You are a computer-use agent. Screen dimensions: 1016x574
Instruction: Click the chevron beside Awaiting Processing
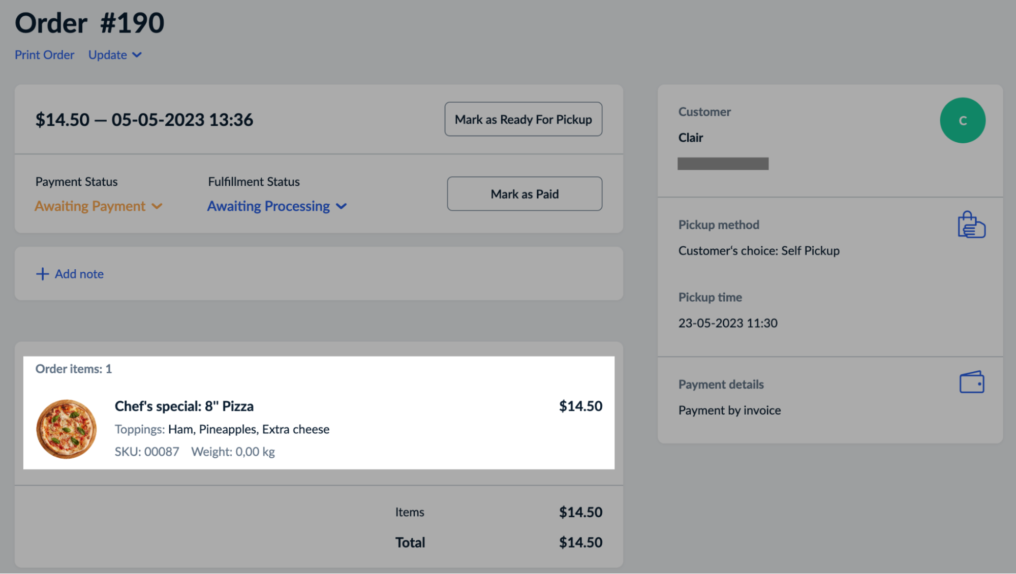[x=342, y=206]
